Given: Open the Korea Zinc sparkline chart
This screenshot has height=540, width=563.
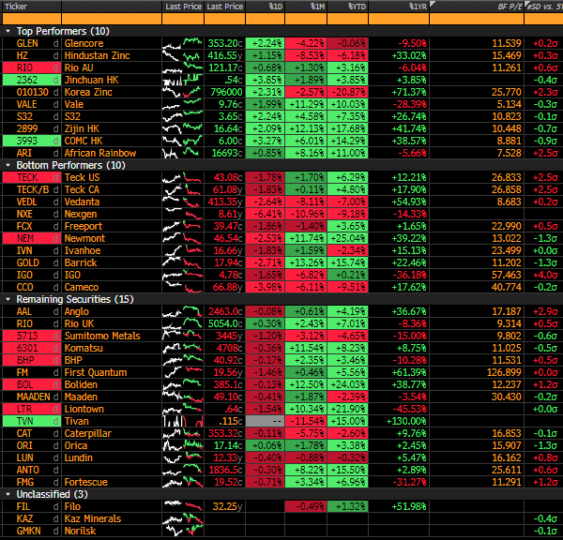Looking at the screenshot, I should 181,92.
